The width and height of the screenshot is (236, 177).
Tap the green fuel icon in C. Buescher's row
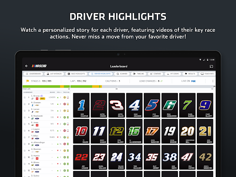click(68, 171)
